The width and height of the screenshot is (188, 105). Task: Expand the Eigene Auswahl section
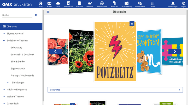coord(4,33)
